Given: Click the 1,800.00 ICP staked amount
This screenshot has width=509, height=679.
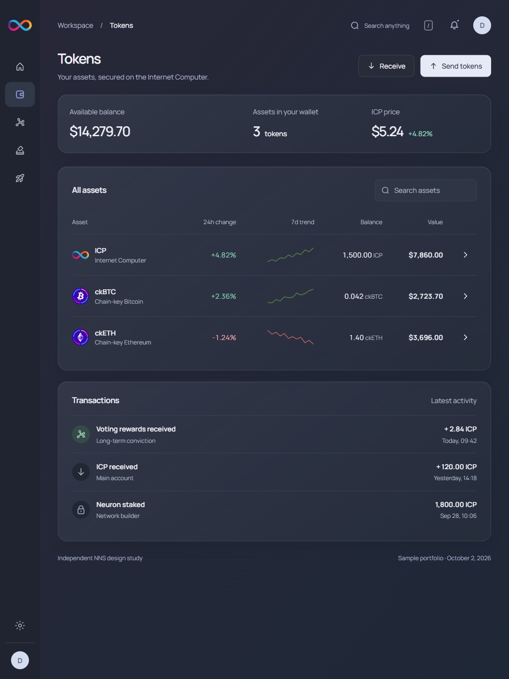Looking at the screenshot, I should (456, 505).
